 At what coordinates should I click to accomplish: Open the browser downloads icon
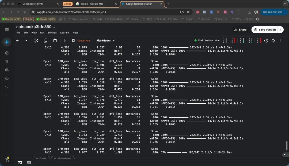pyautogui.click(x=249, y=12)
